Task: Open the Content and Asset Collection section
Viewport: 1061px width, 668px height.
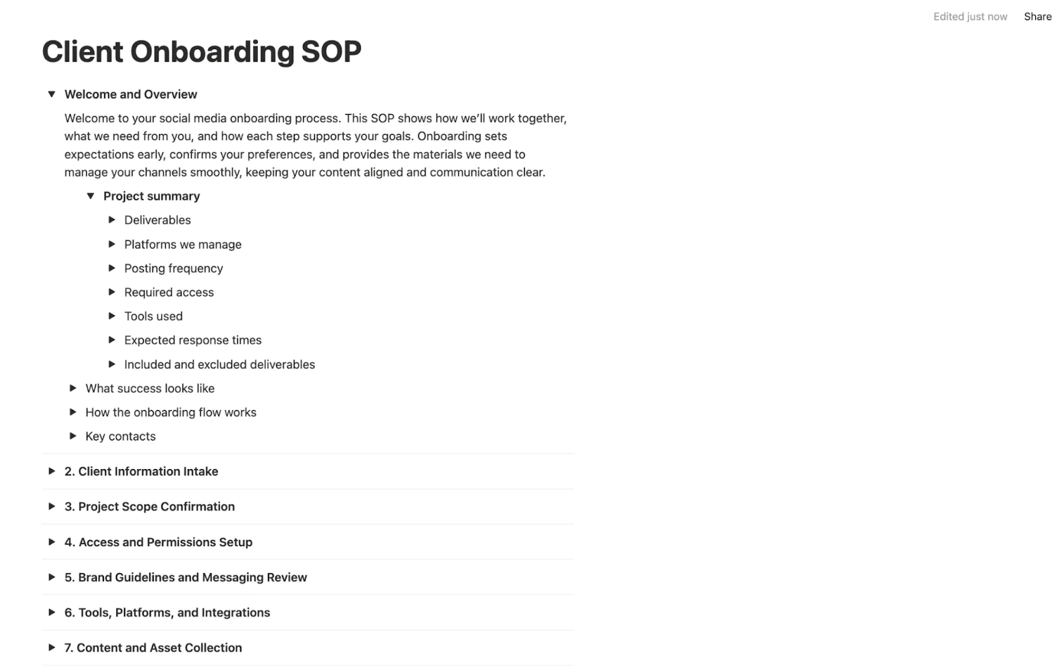Action: coord(52,647)
